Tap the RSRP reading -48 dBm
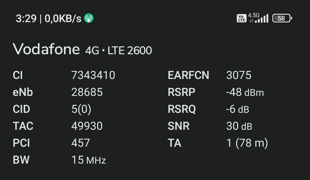 click(x=245, y=92)
